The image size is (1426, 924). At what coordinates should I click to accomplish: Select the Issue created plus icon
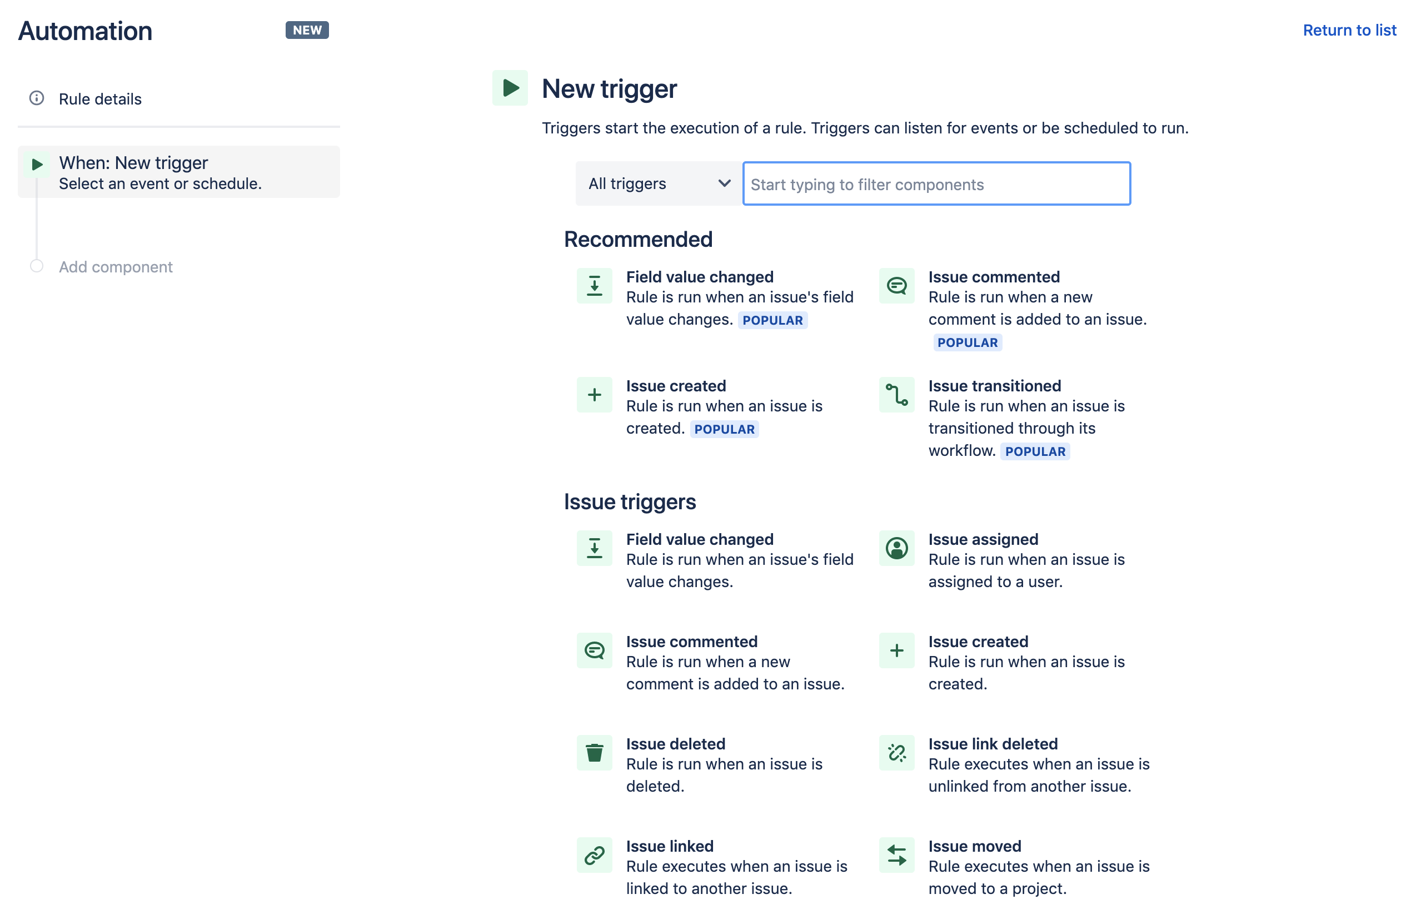[x=594, y=394]
